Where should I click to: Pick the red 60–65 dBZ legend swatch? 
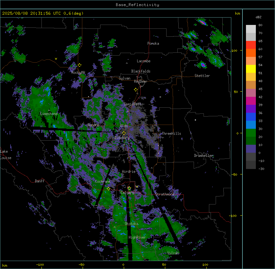tap(251, 45)
